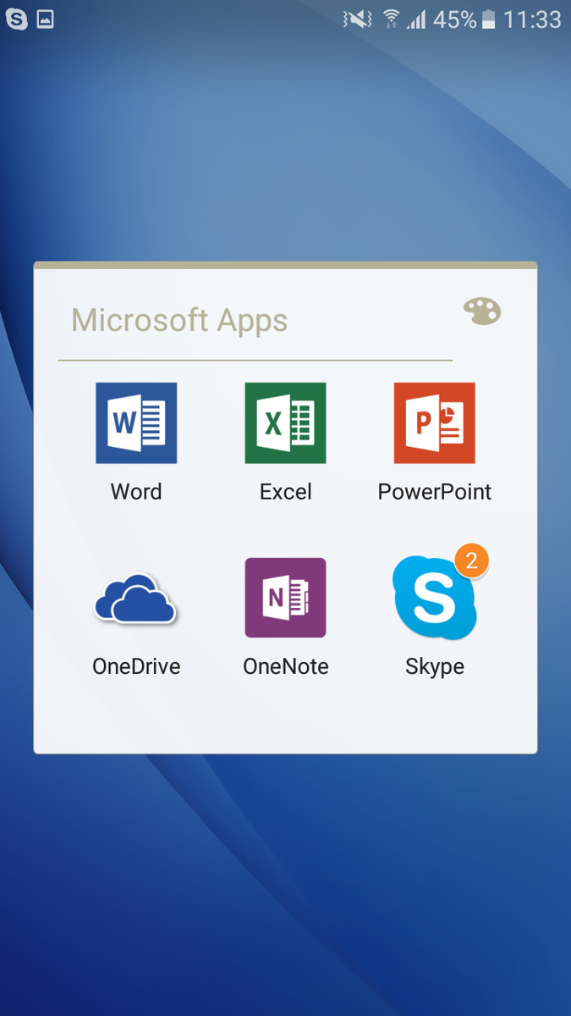Tap the Wi-Fi signal icon
This screenshot has width=571, height=1016.
pos(391,19)
